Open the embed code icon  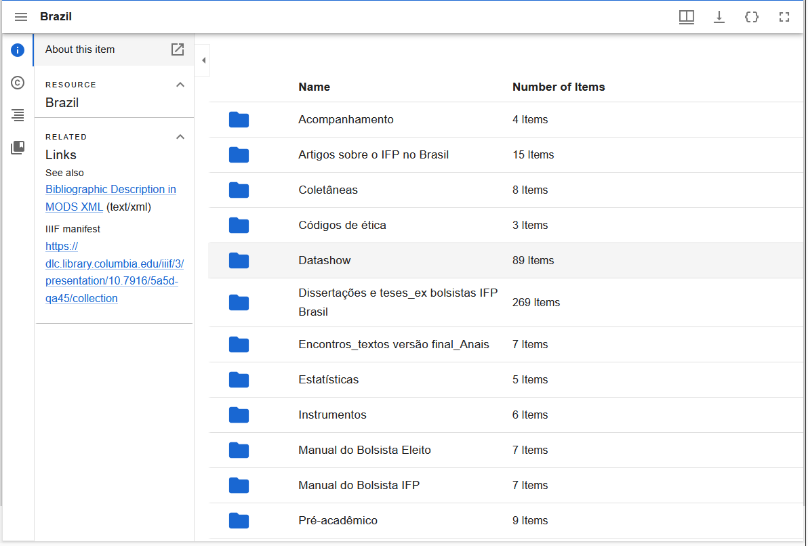click(751, 17)
